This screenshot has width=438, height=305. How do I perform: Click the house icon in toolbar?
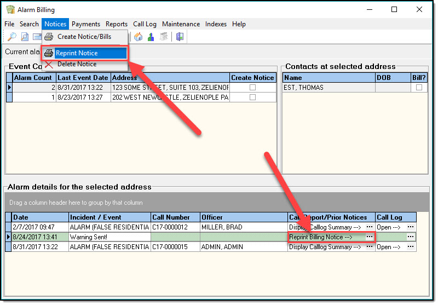pos(138,37)
